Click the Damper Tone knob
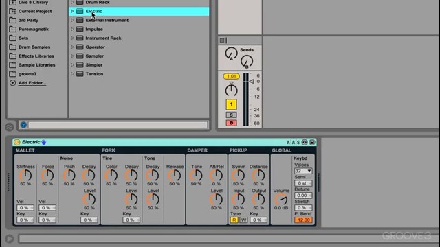 click(196, 176)
